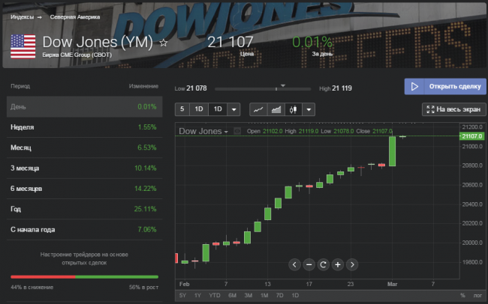The width and height of the screenshot is (488, 304).
Task: Click the Low-High price range slider
Action: point(263,89)
